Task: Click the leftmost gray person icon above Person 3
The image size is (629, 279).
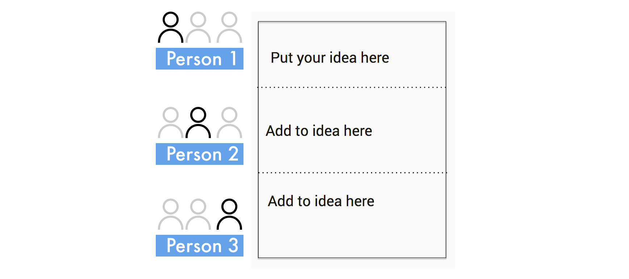Action: [171, 215]
